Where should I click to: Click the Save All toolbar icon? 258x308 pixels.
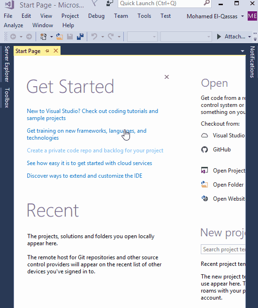point(80,37)
